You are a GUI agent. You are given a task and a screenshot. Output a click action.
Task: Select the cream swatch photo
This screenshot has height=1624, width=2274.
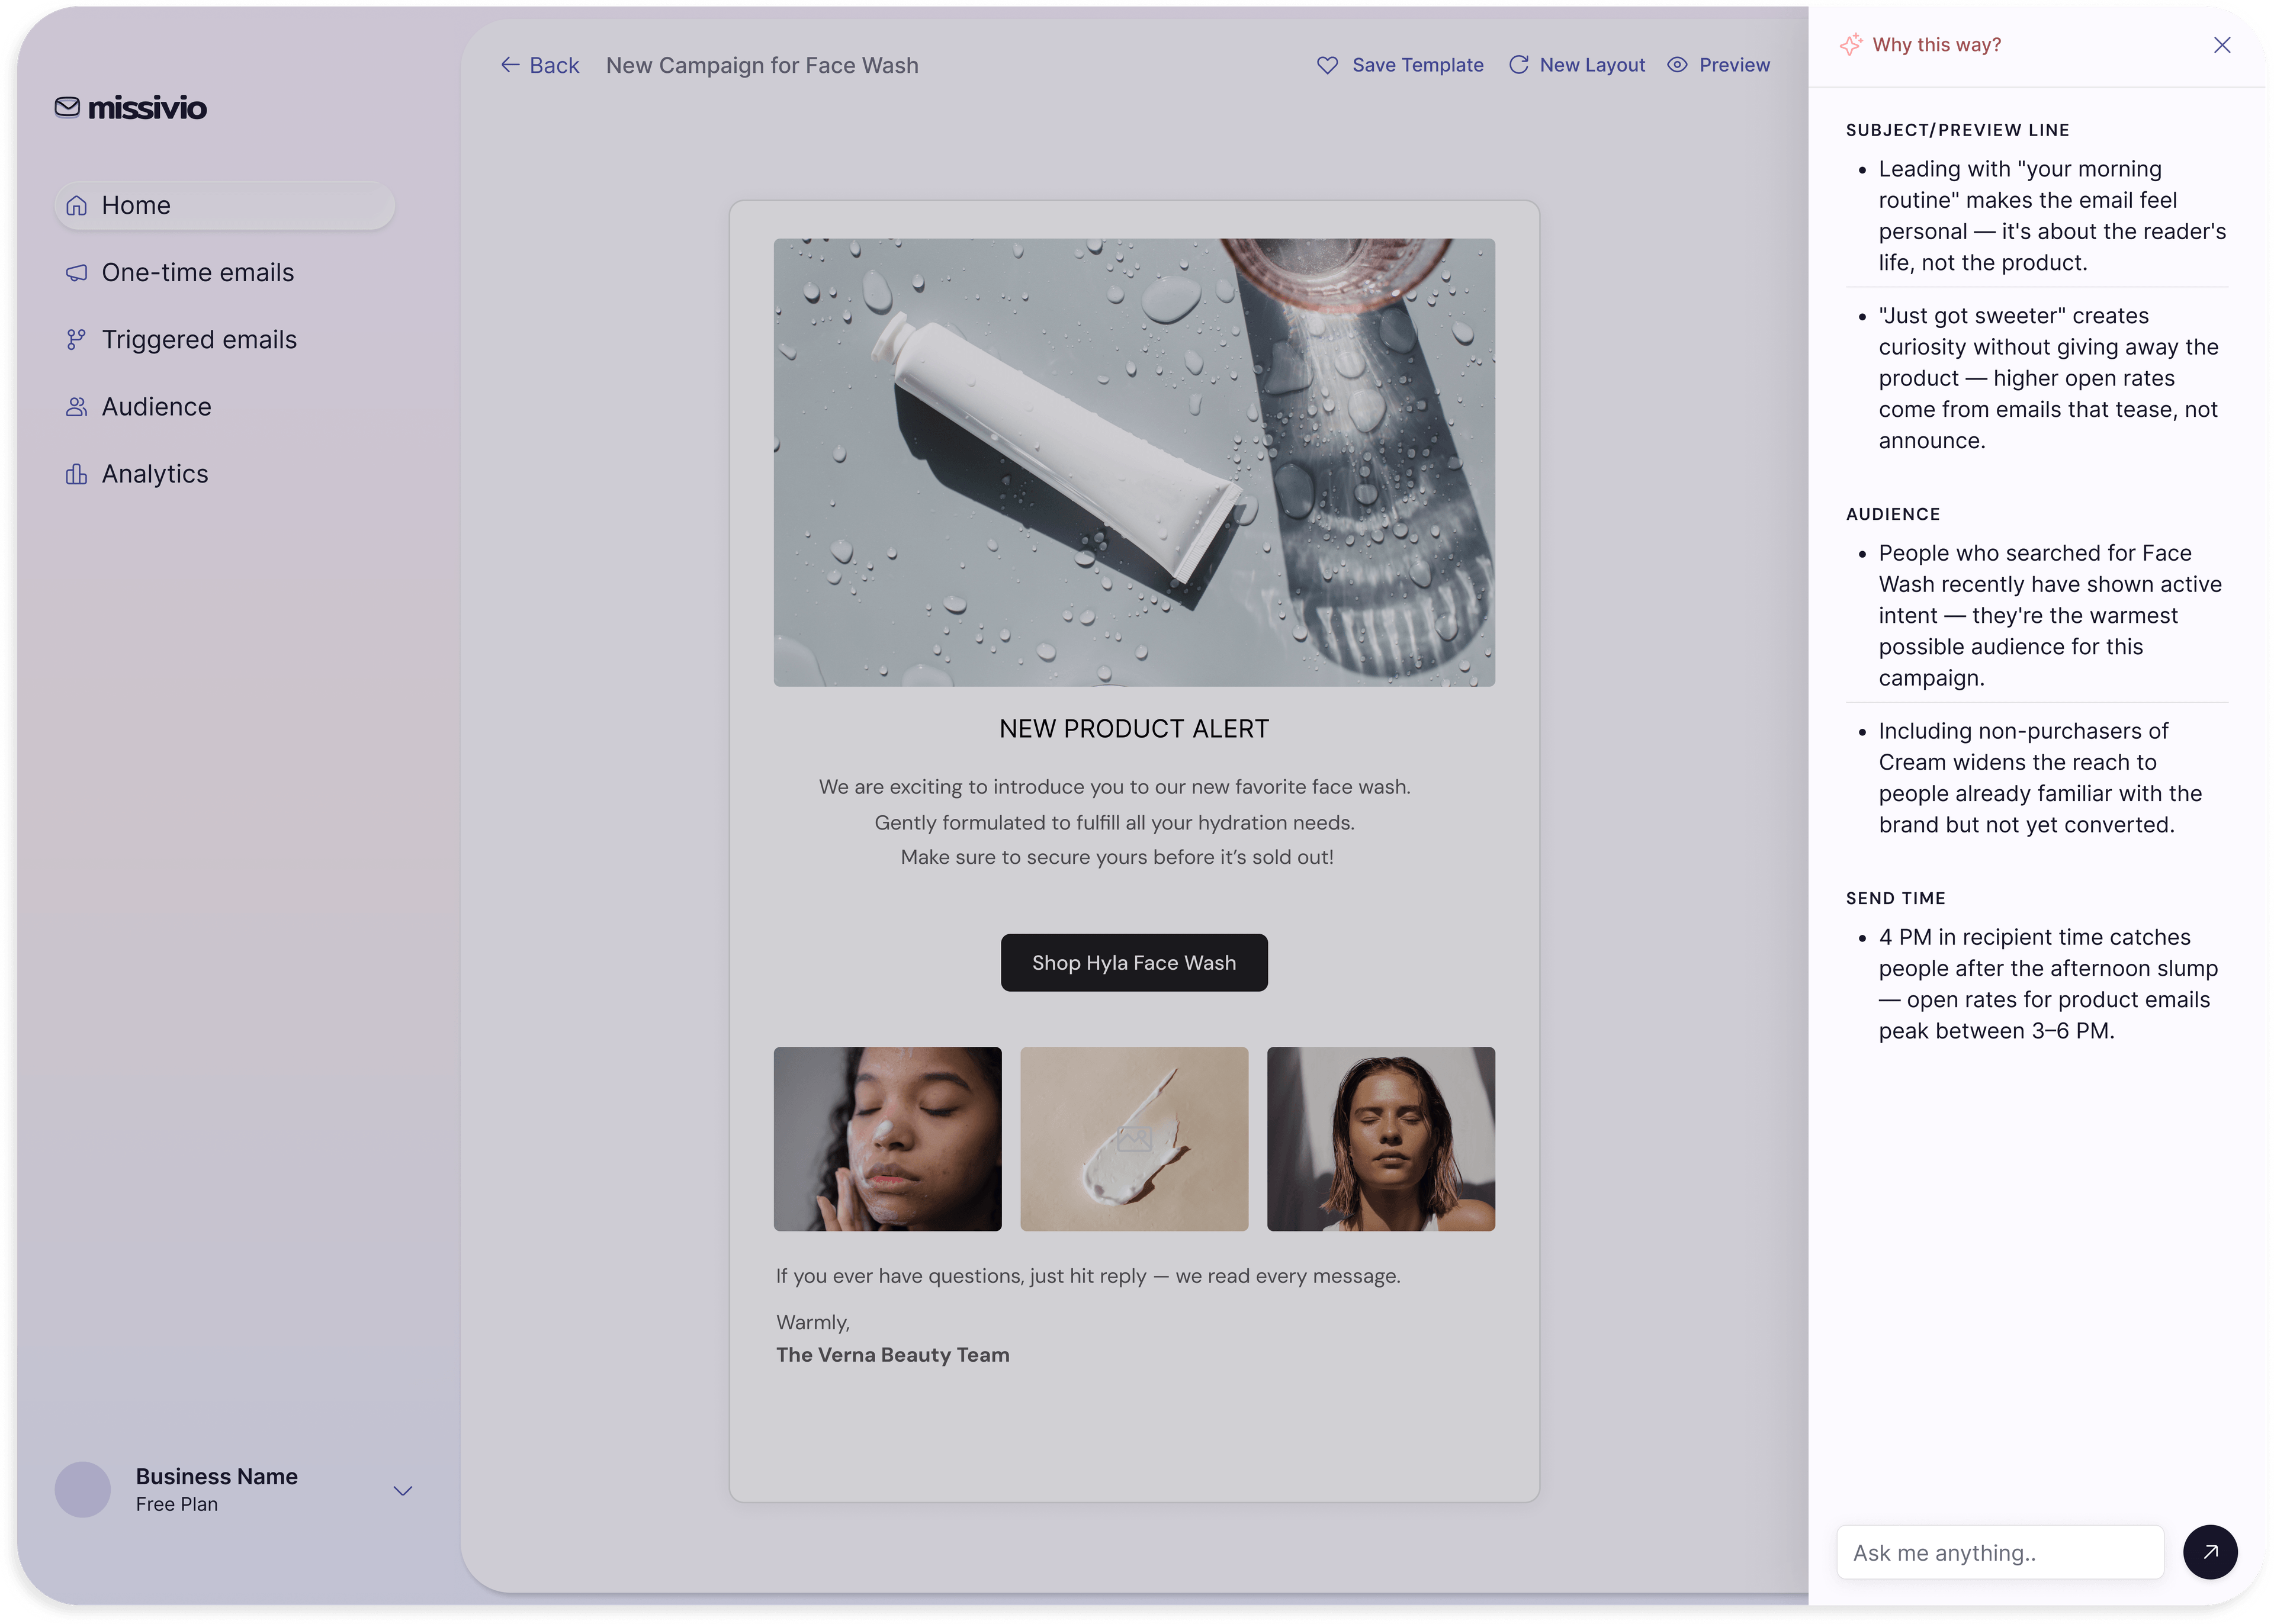coord(1134,1138)
